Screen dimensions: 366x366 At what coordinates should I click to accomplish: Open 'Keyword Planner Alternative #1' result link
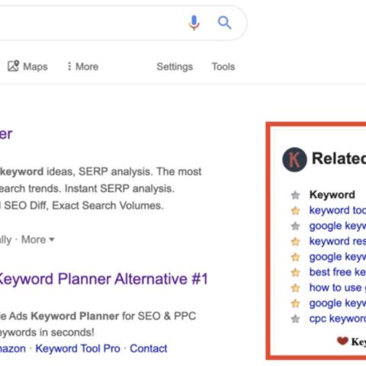[x=103, y=279]
